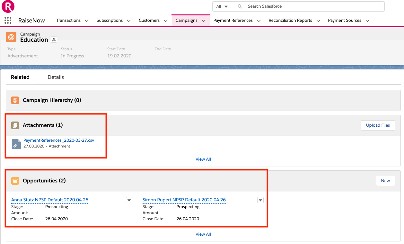Open PaymentReferences_2020-03-27.csv attachment

click(x=59, y=140)
